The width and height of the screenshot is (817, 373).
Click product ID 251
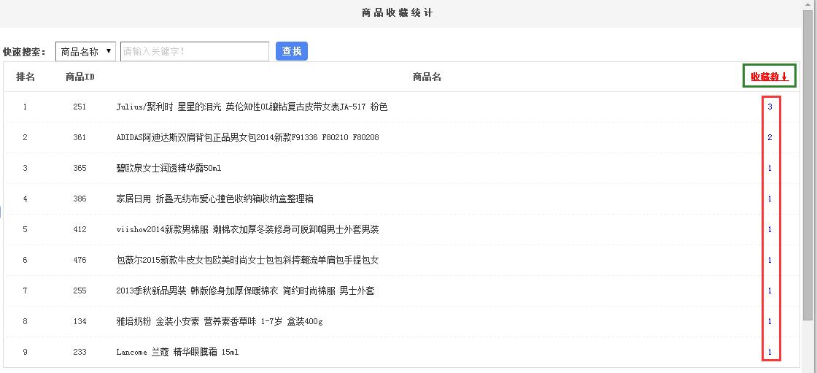[80, 107]
